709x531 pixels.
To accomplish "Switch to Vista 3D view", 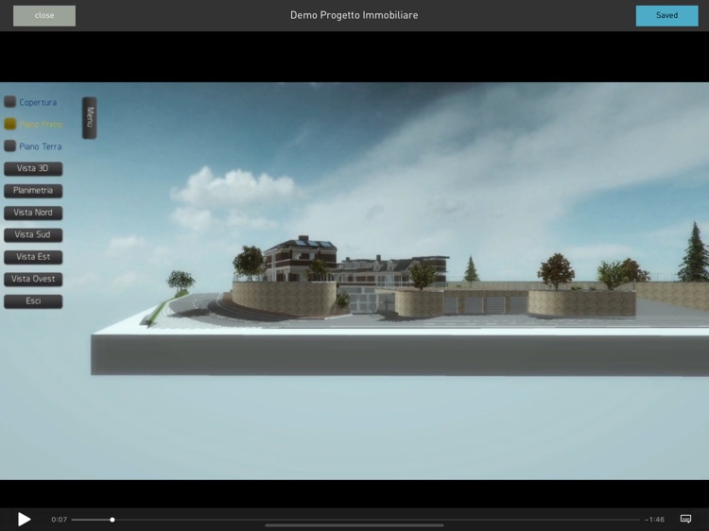I will [33, 168].
